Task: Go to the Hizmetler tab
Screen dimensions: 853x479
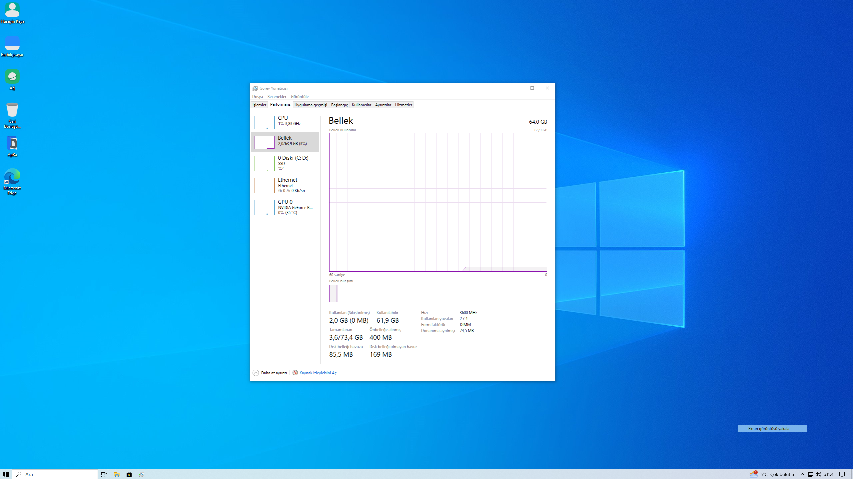Action: [x=403, y=105]
